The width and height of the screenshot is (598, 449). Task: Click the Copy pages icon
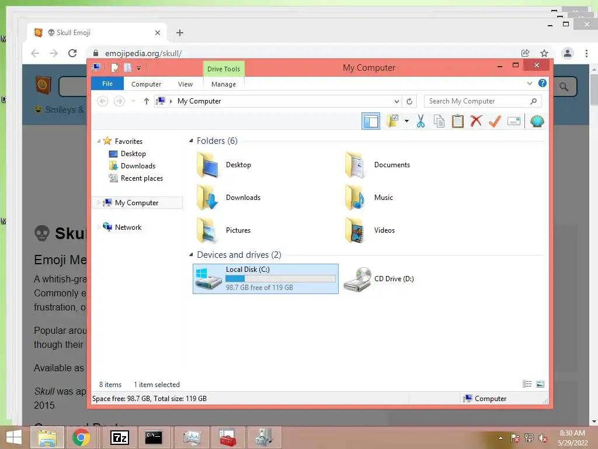tap(439, 122)
